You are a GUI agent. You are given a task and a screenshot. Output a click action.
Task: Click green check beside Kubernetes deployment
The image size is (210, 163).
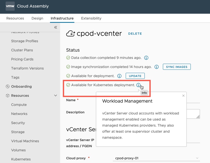pyautogui.click(x=68, y=85)
